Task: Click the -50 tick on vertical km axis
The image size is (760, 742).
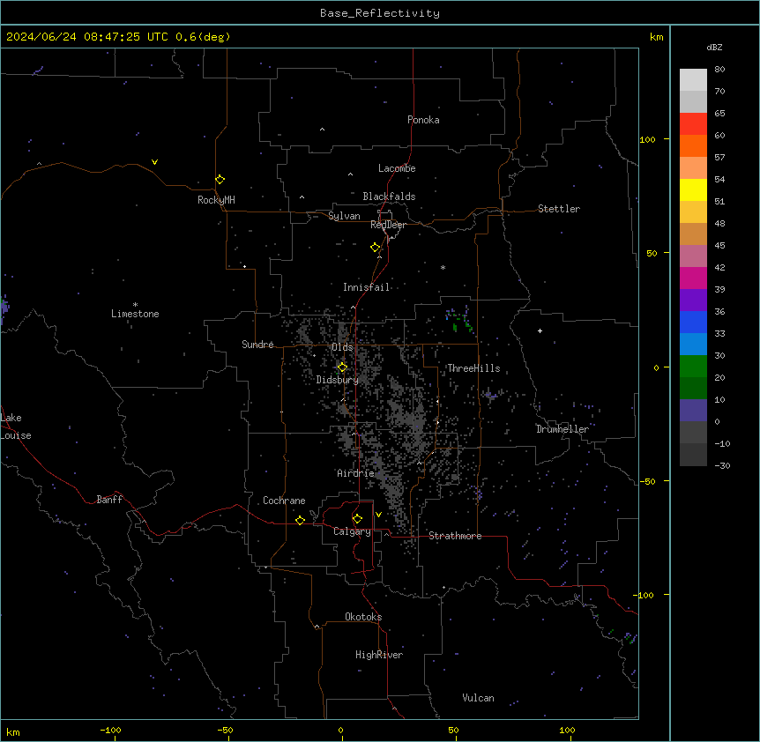Action: [x=647, y=481]
